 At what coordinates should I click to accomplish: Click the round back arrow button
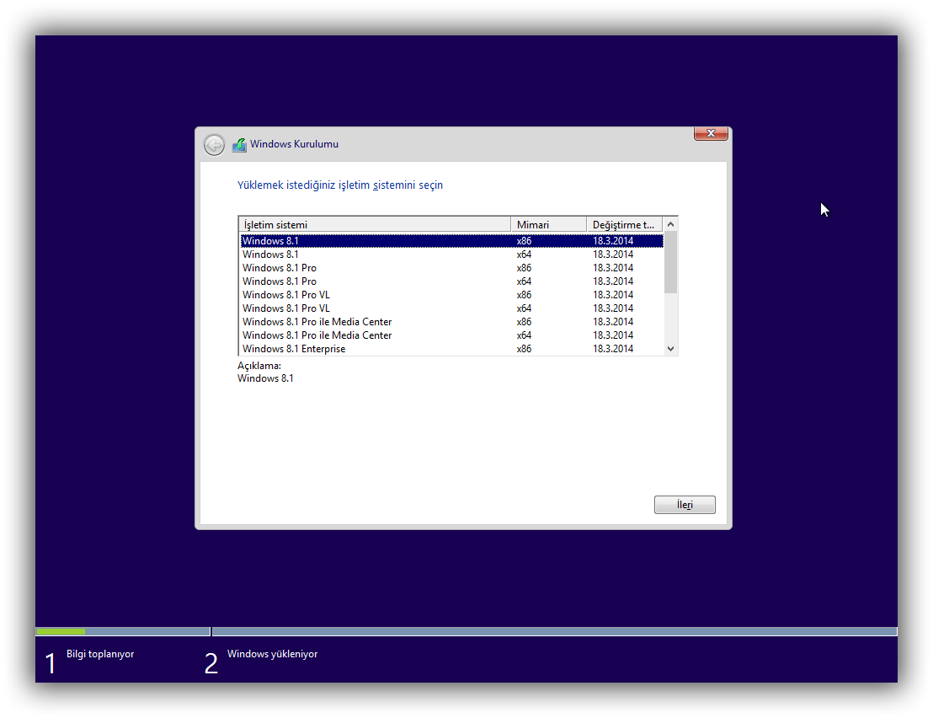coord(214,145)
